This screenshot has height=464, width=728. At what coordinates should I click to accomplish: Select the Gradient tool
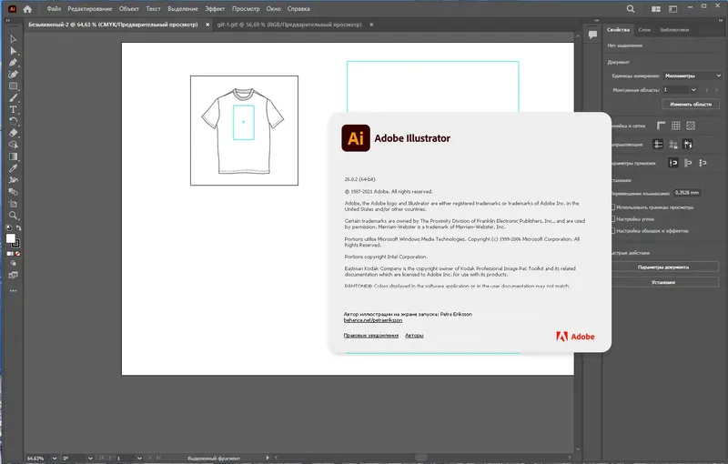[x=13, y=156]
